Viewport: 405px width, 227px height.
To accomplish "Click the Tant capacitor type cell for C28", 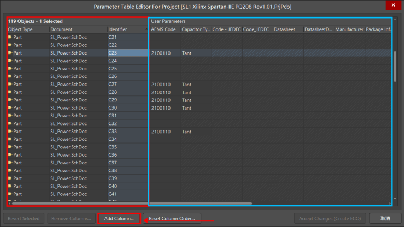I will (187, 92).
